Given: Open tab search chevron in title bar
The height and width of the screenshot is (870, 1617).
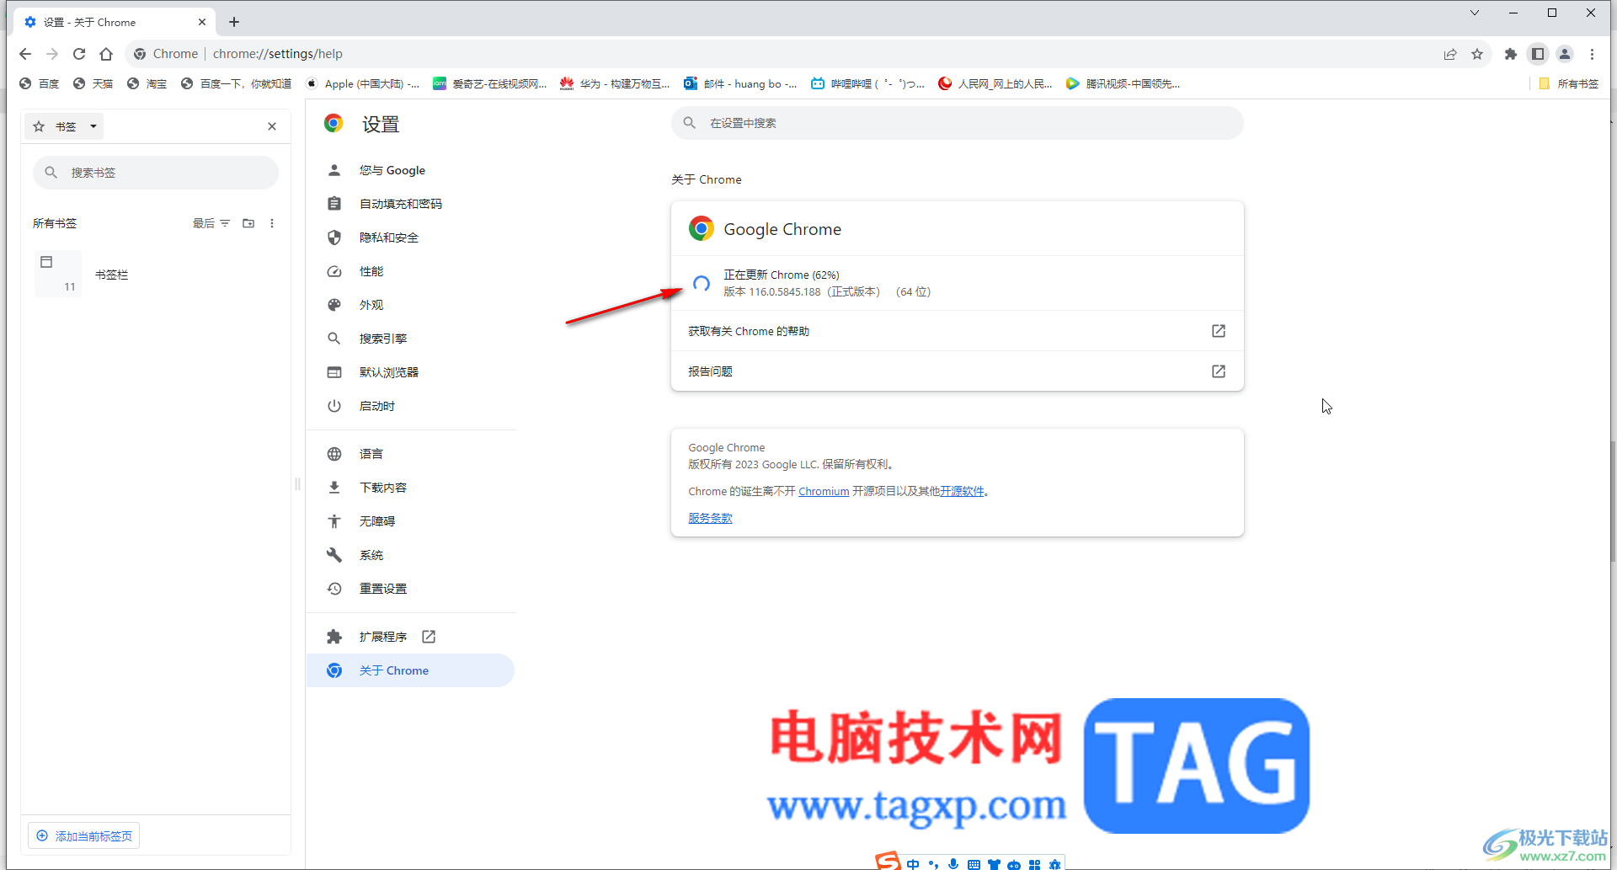Looking at the screenshot, I should tap(1475, 13).
